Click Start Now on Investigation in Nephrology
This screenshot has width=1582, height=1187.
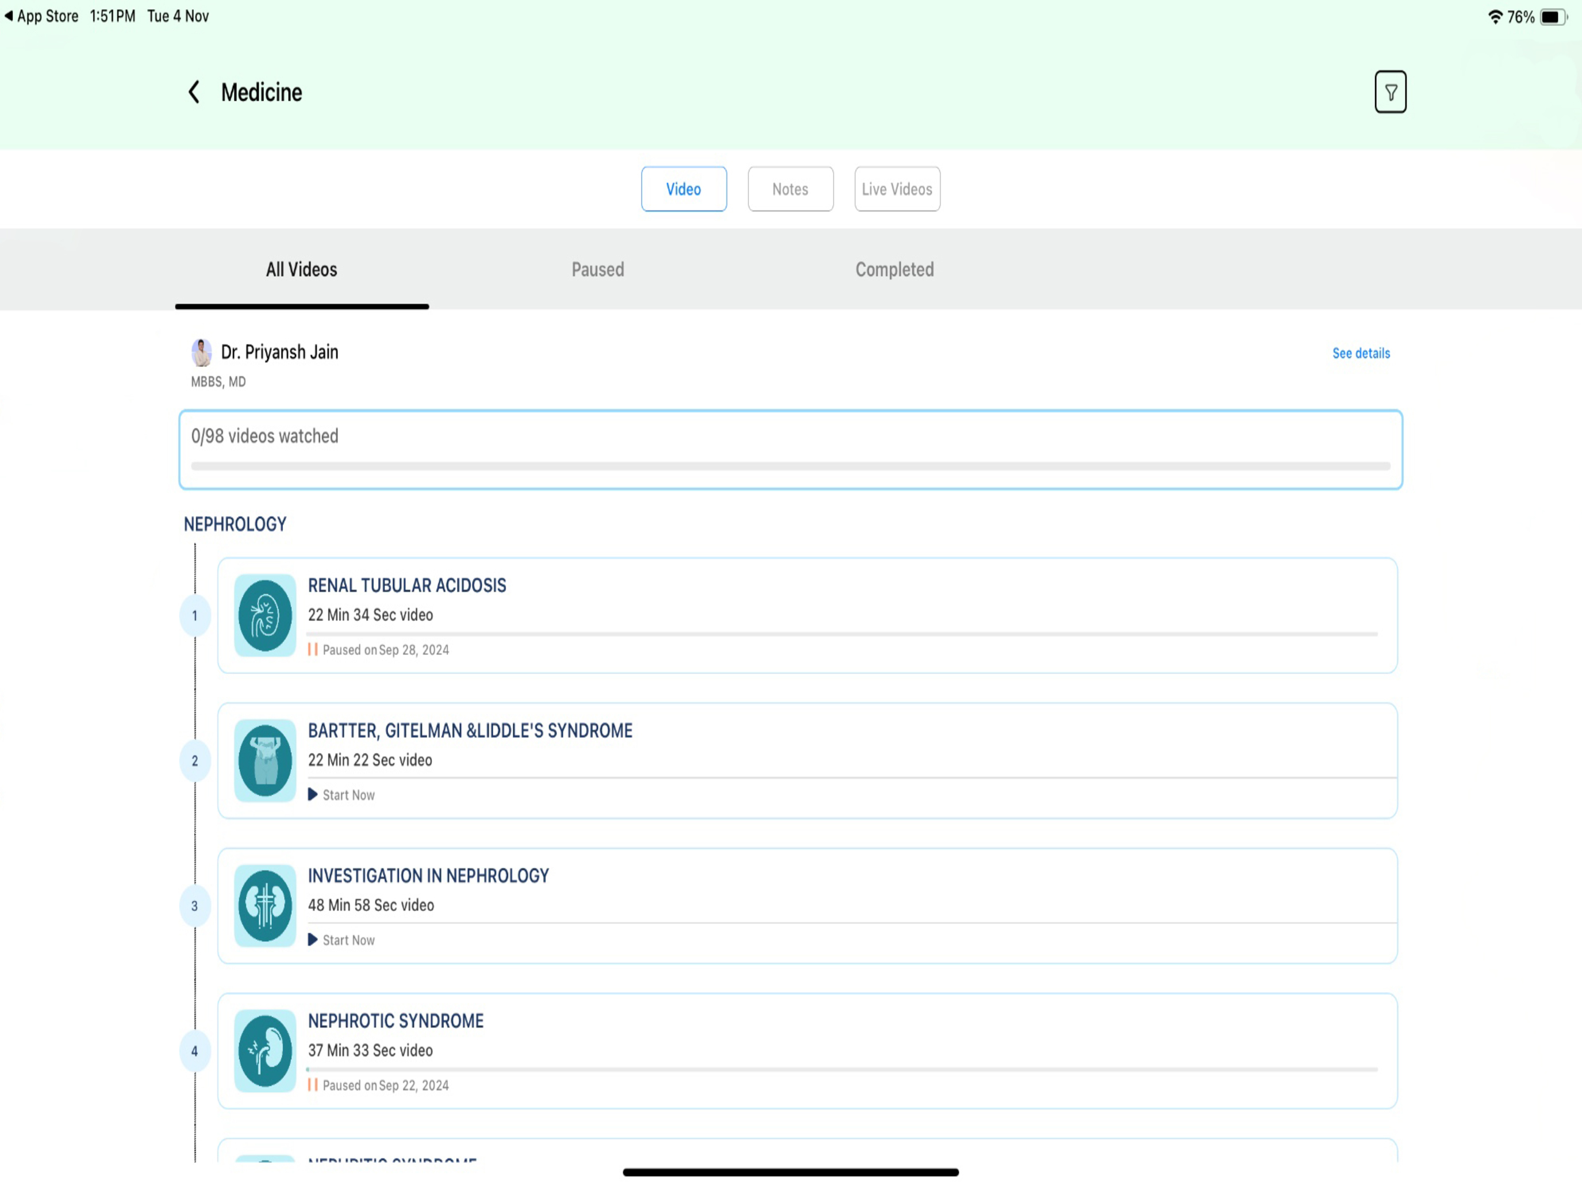[x=348, y=940]
